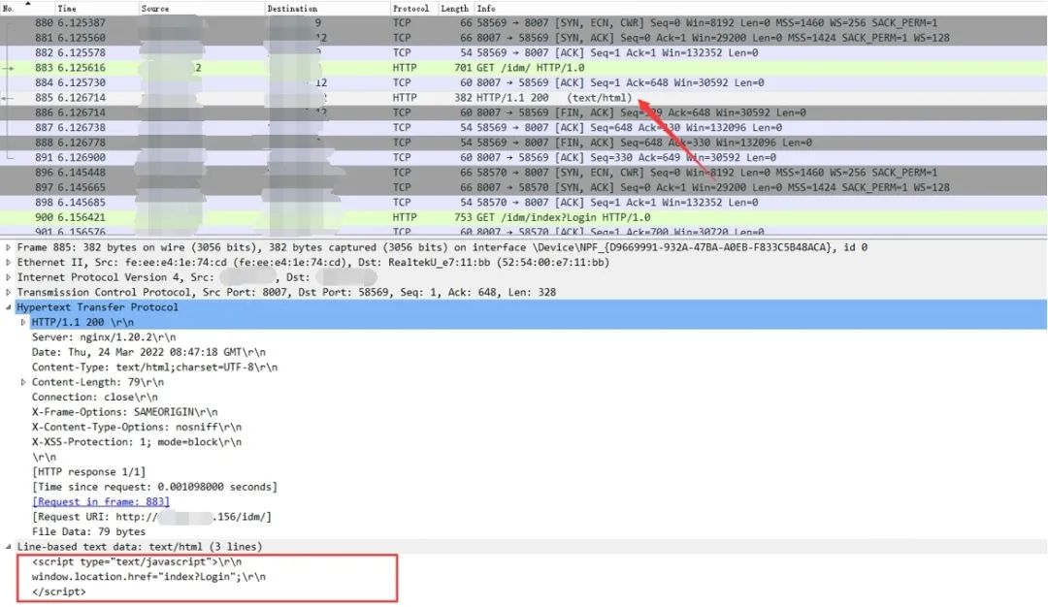Select X-Frame-Options: SAMEORIGIN field
The image size is (1048, 607).
pos(124,412)
